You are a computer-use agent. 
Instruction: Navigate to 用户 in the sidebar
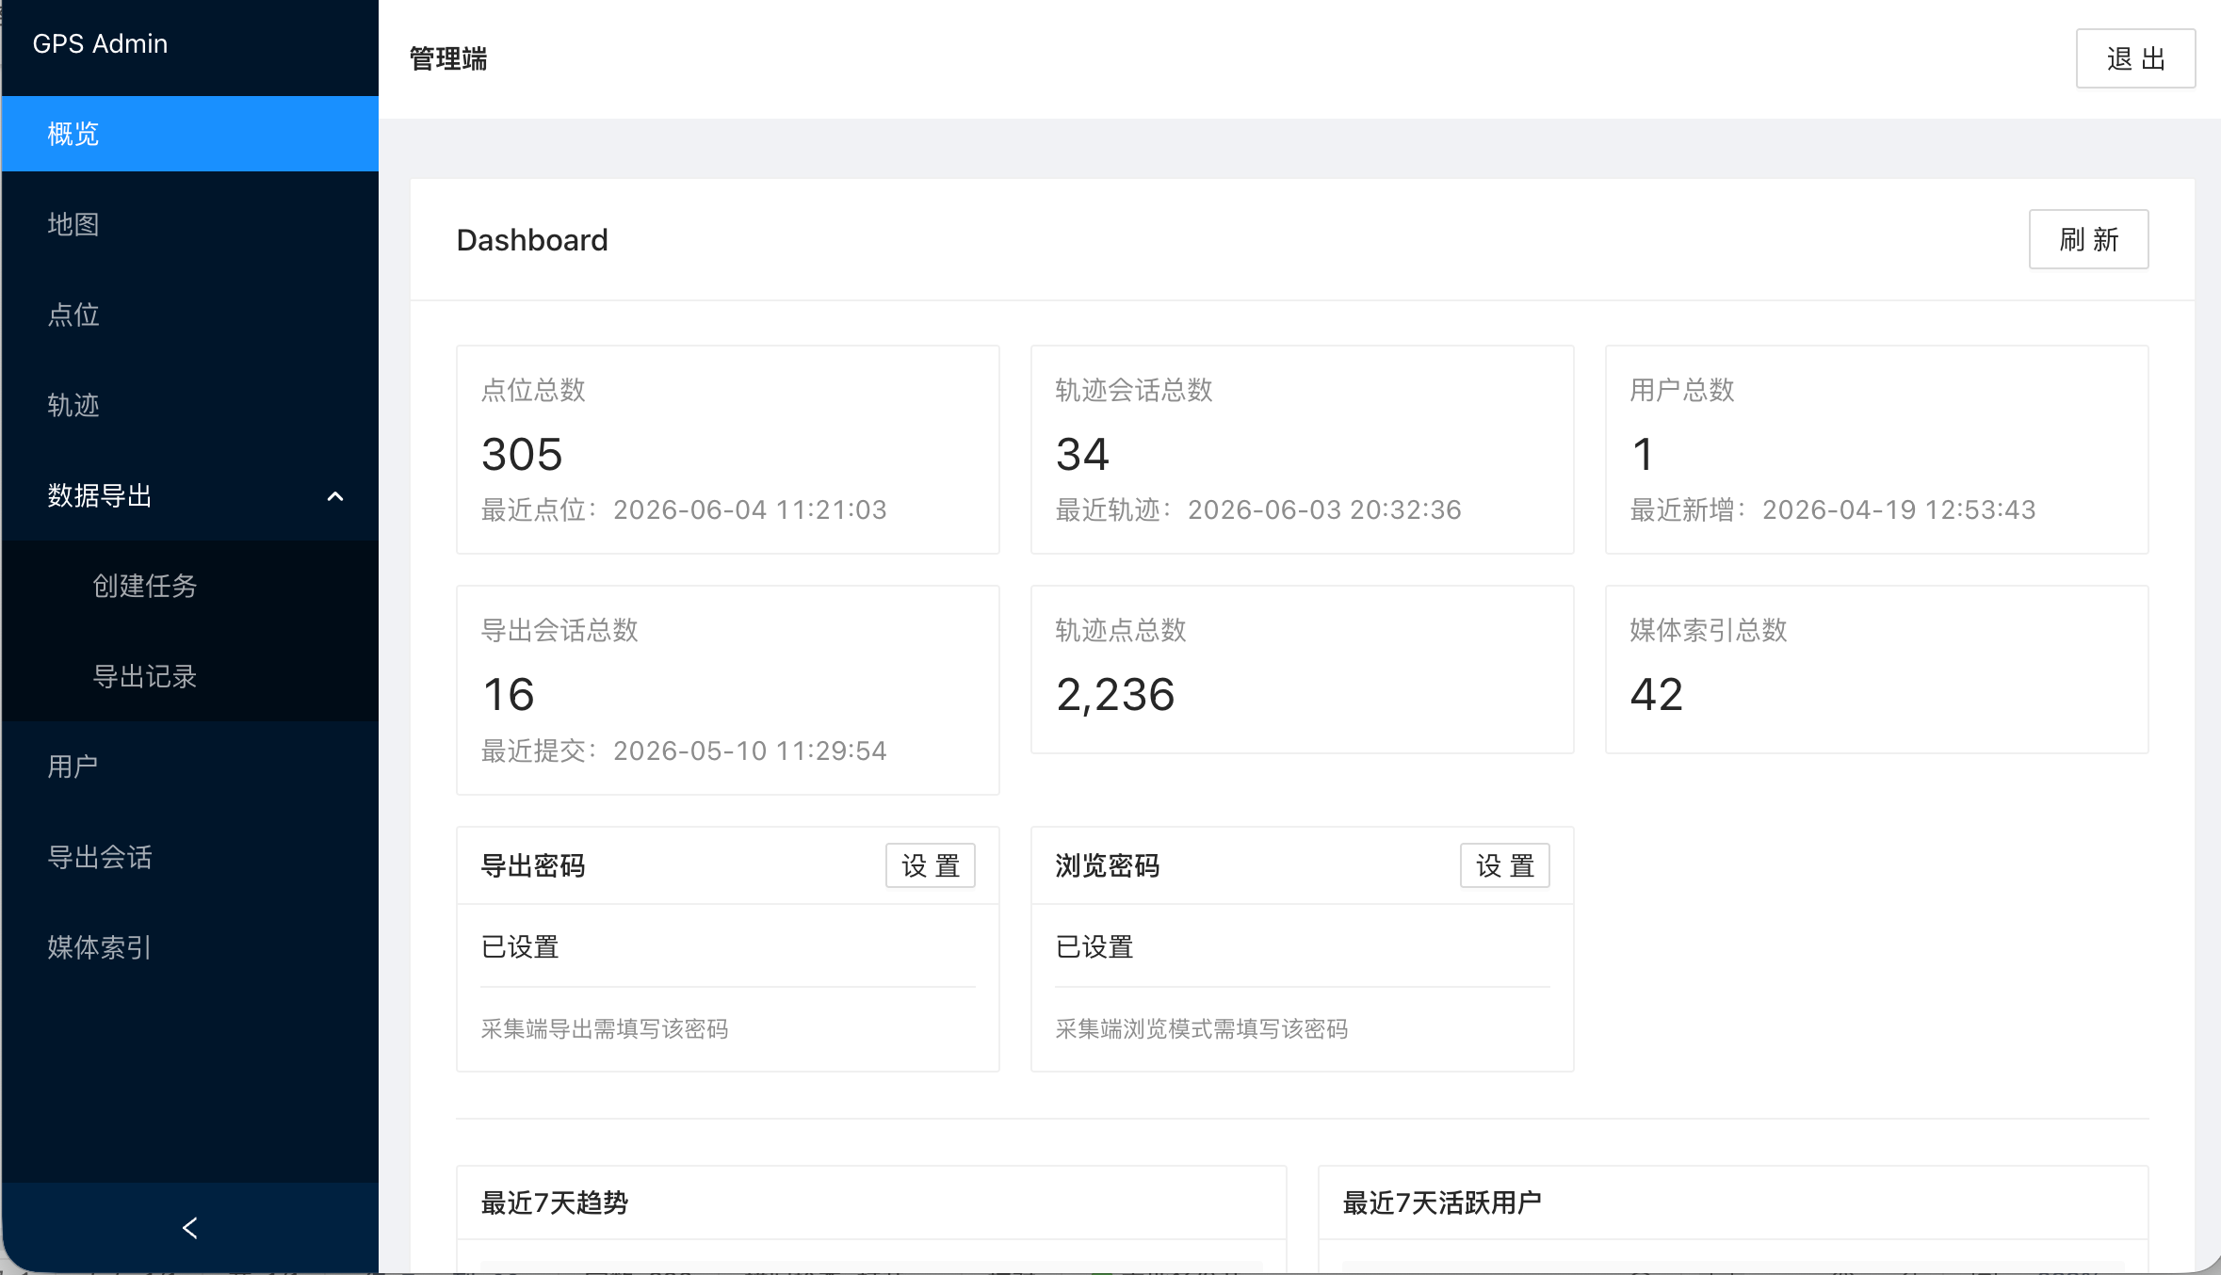tap(189, 767)
